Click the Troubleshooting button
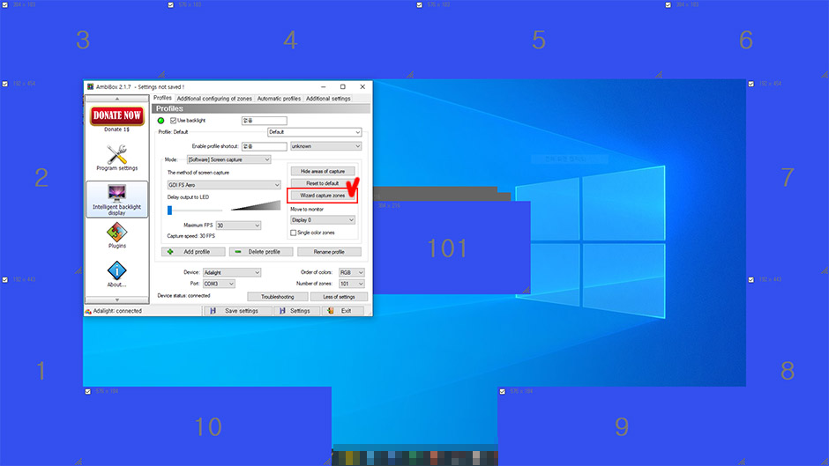This screenshot has height=466, width=829. [278, 297]
